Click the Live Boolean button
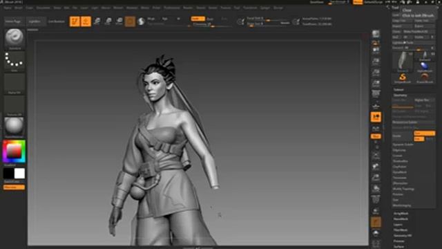The width and height of the screenshot is (442, 249). point(56,21)
